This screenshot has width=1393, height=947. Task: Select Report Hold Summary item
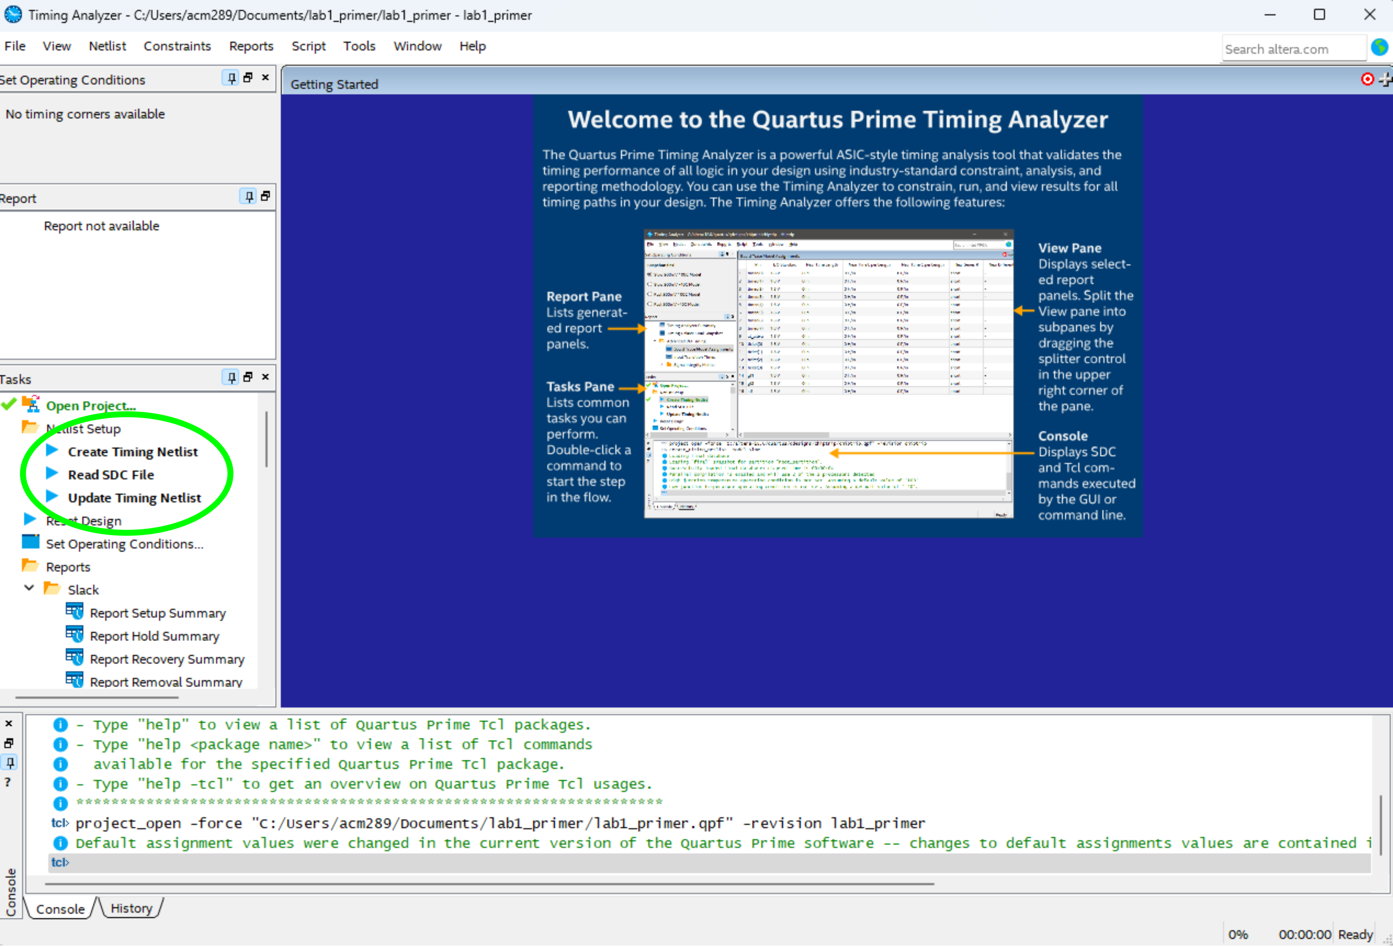154,636
